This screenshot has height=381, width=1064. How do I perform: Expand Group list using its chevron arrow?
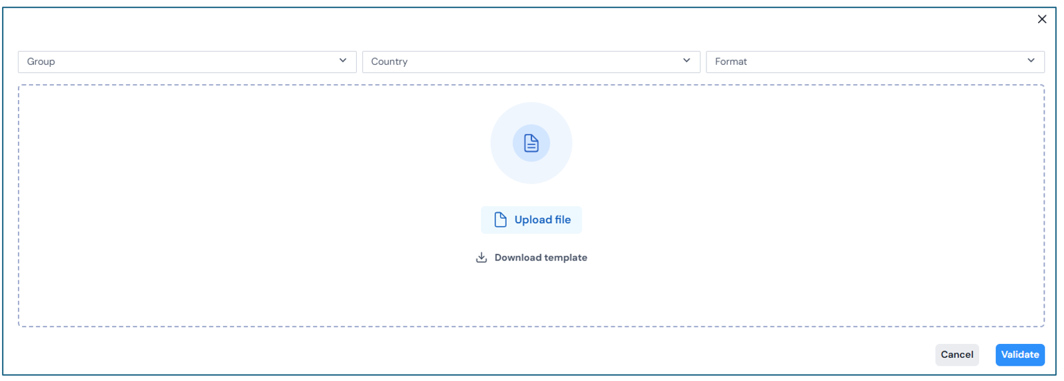click(x=343, y=61)
